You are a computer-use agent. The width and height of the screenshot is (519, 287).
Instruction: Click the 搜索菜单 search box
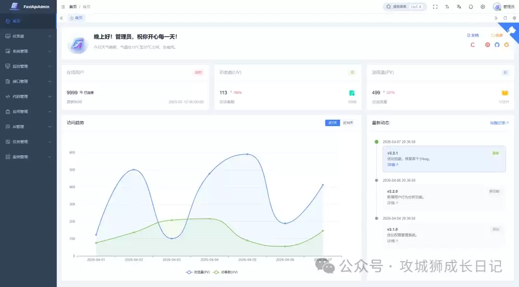[404, 7]
